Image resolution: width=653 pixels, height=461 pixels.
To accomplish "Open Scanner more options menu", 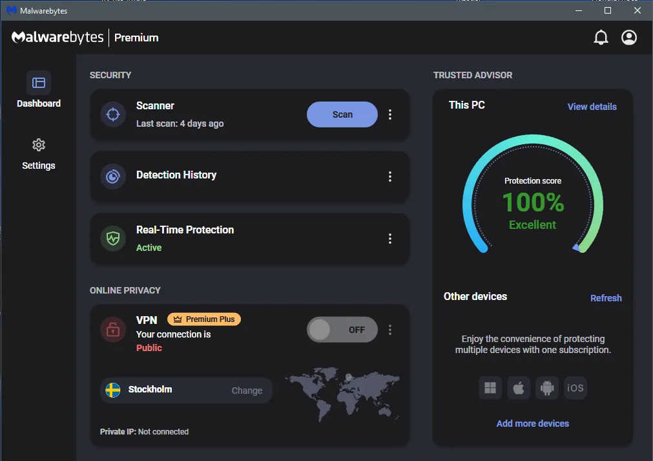I will click(x=390, y=114).
